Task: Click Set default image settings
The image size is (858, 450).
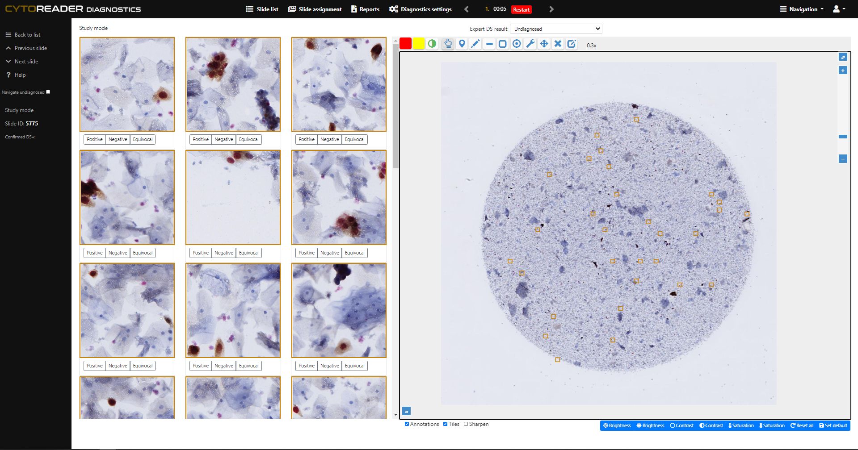Action: (x=833, y=425)
